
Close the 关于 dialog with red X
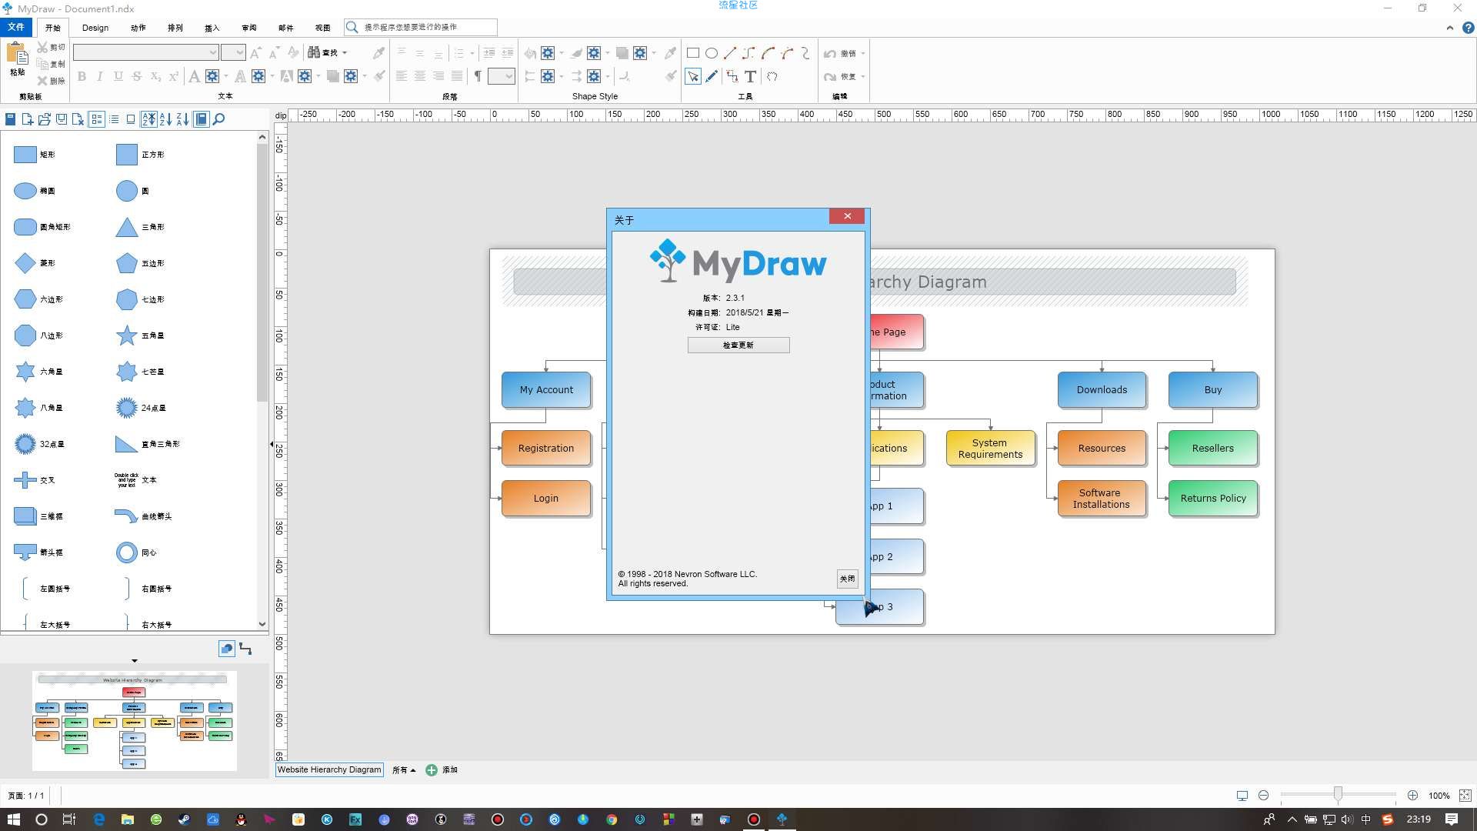pos(848,216)
